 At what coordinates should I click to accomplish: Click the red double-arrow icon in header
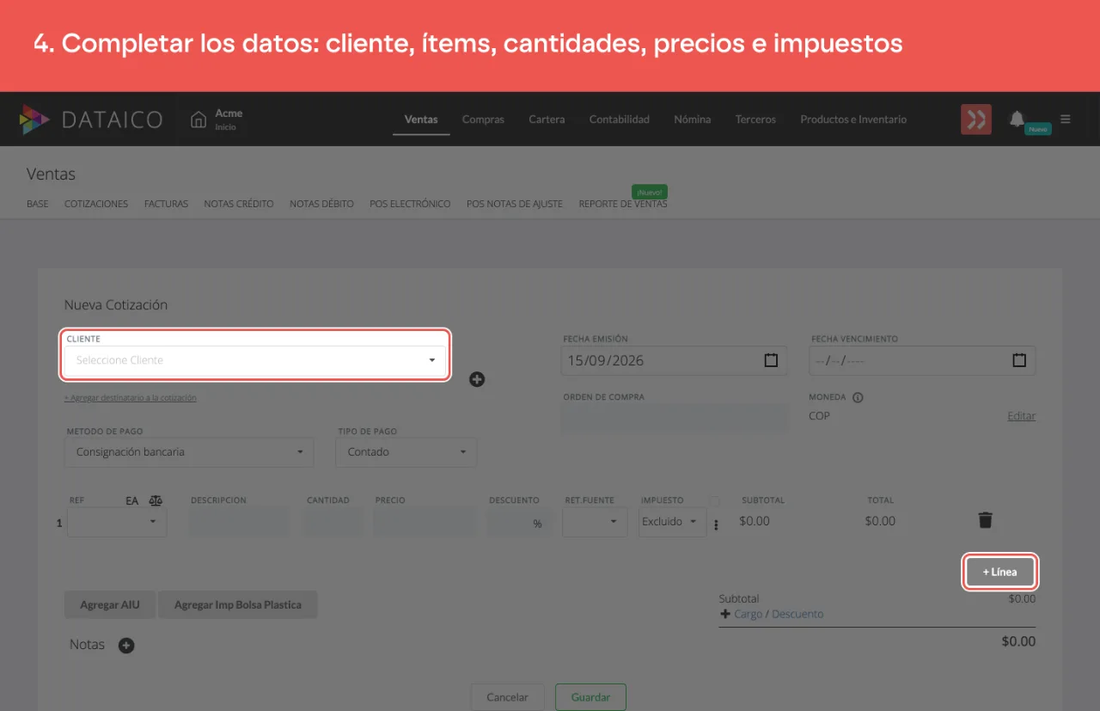[x=976, y=120]
